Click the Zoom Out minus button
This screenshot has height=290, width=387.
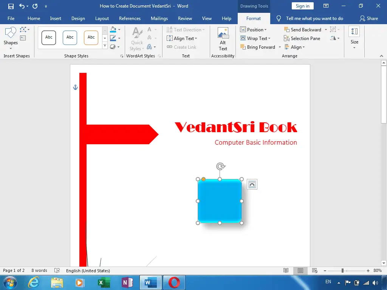coord(325,270)
